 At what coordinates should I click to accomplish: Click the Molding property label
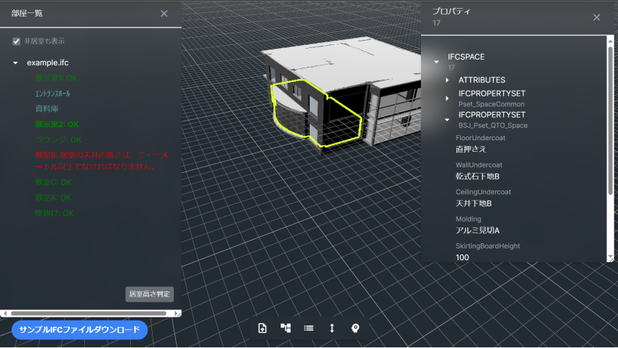468,219
